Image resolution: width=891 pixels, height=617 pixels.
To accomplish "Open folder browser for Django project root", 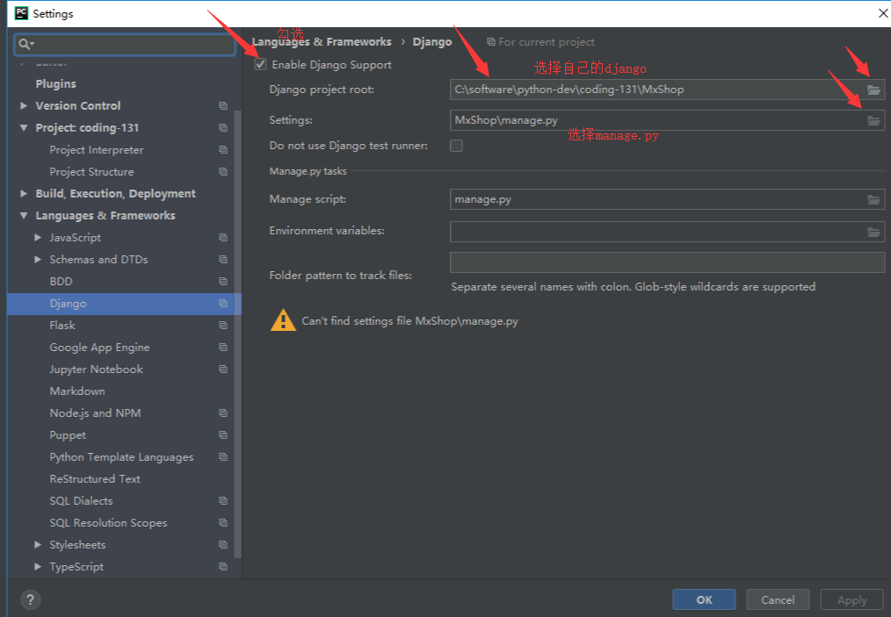I will [873, 90].
